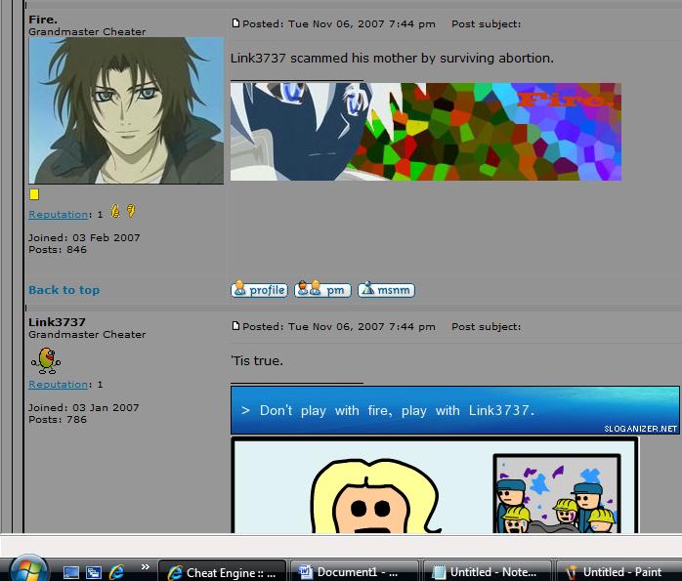The width and height of the screenshot is (682, 581).
Task: Click the Sloganizer blue slogan banner
Action: coord(455,410)
